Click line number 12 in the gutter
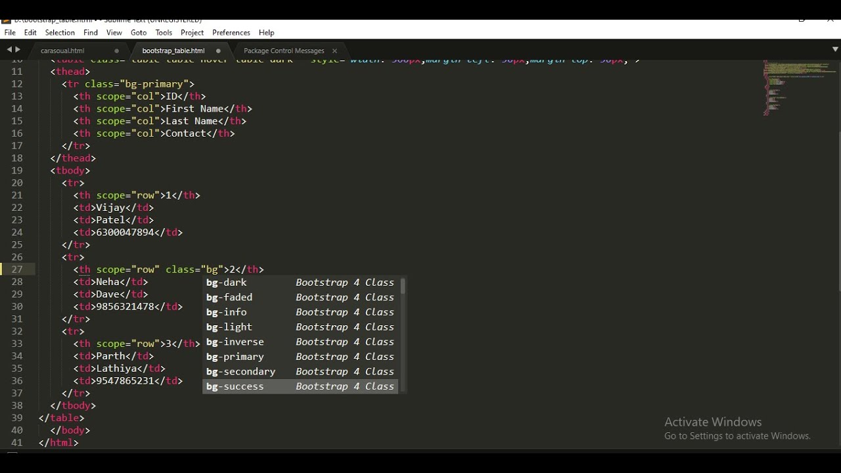841x473 pixels. [17, 83]
